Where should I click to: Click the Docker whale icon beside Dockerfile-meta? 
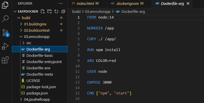click(x=23, y=74)
